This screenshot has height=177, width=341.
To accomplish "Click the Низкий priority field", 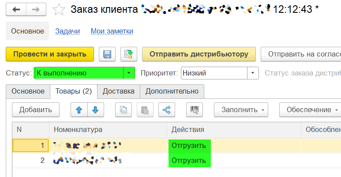I will pos(214,73).
